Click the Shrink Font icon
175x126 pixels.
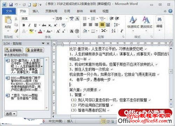[64, 31]
